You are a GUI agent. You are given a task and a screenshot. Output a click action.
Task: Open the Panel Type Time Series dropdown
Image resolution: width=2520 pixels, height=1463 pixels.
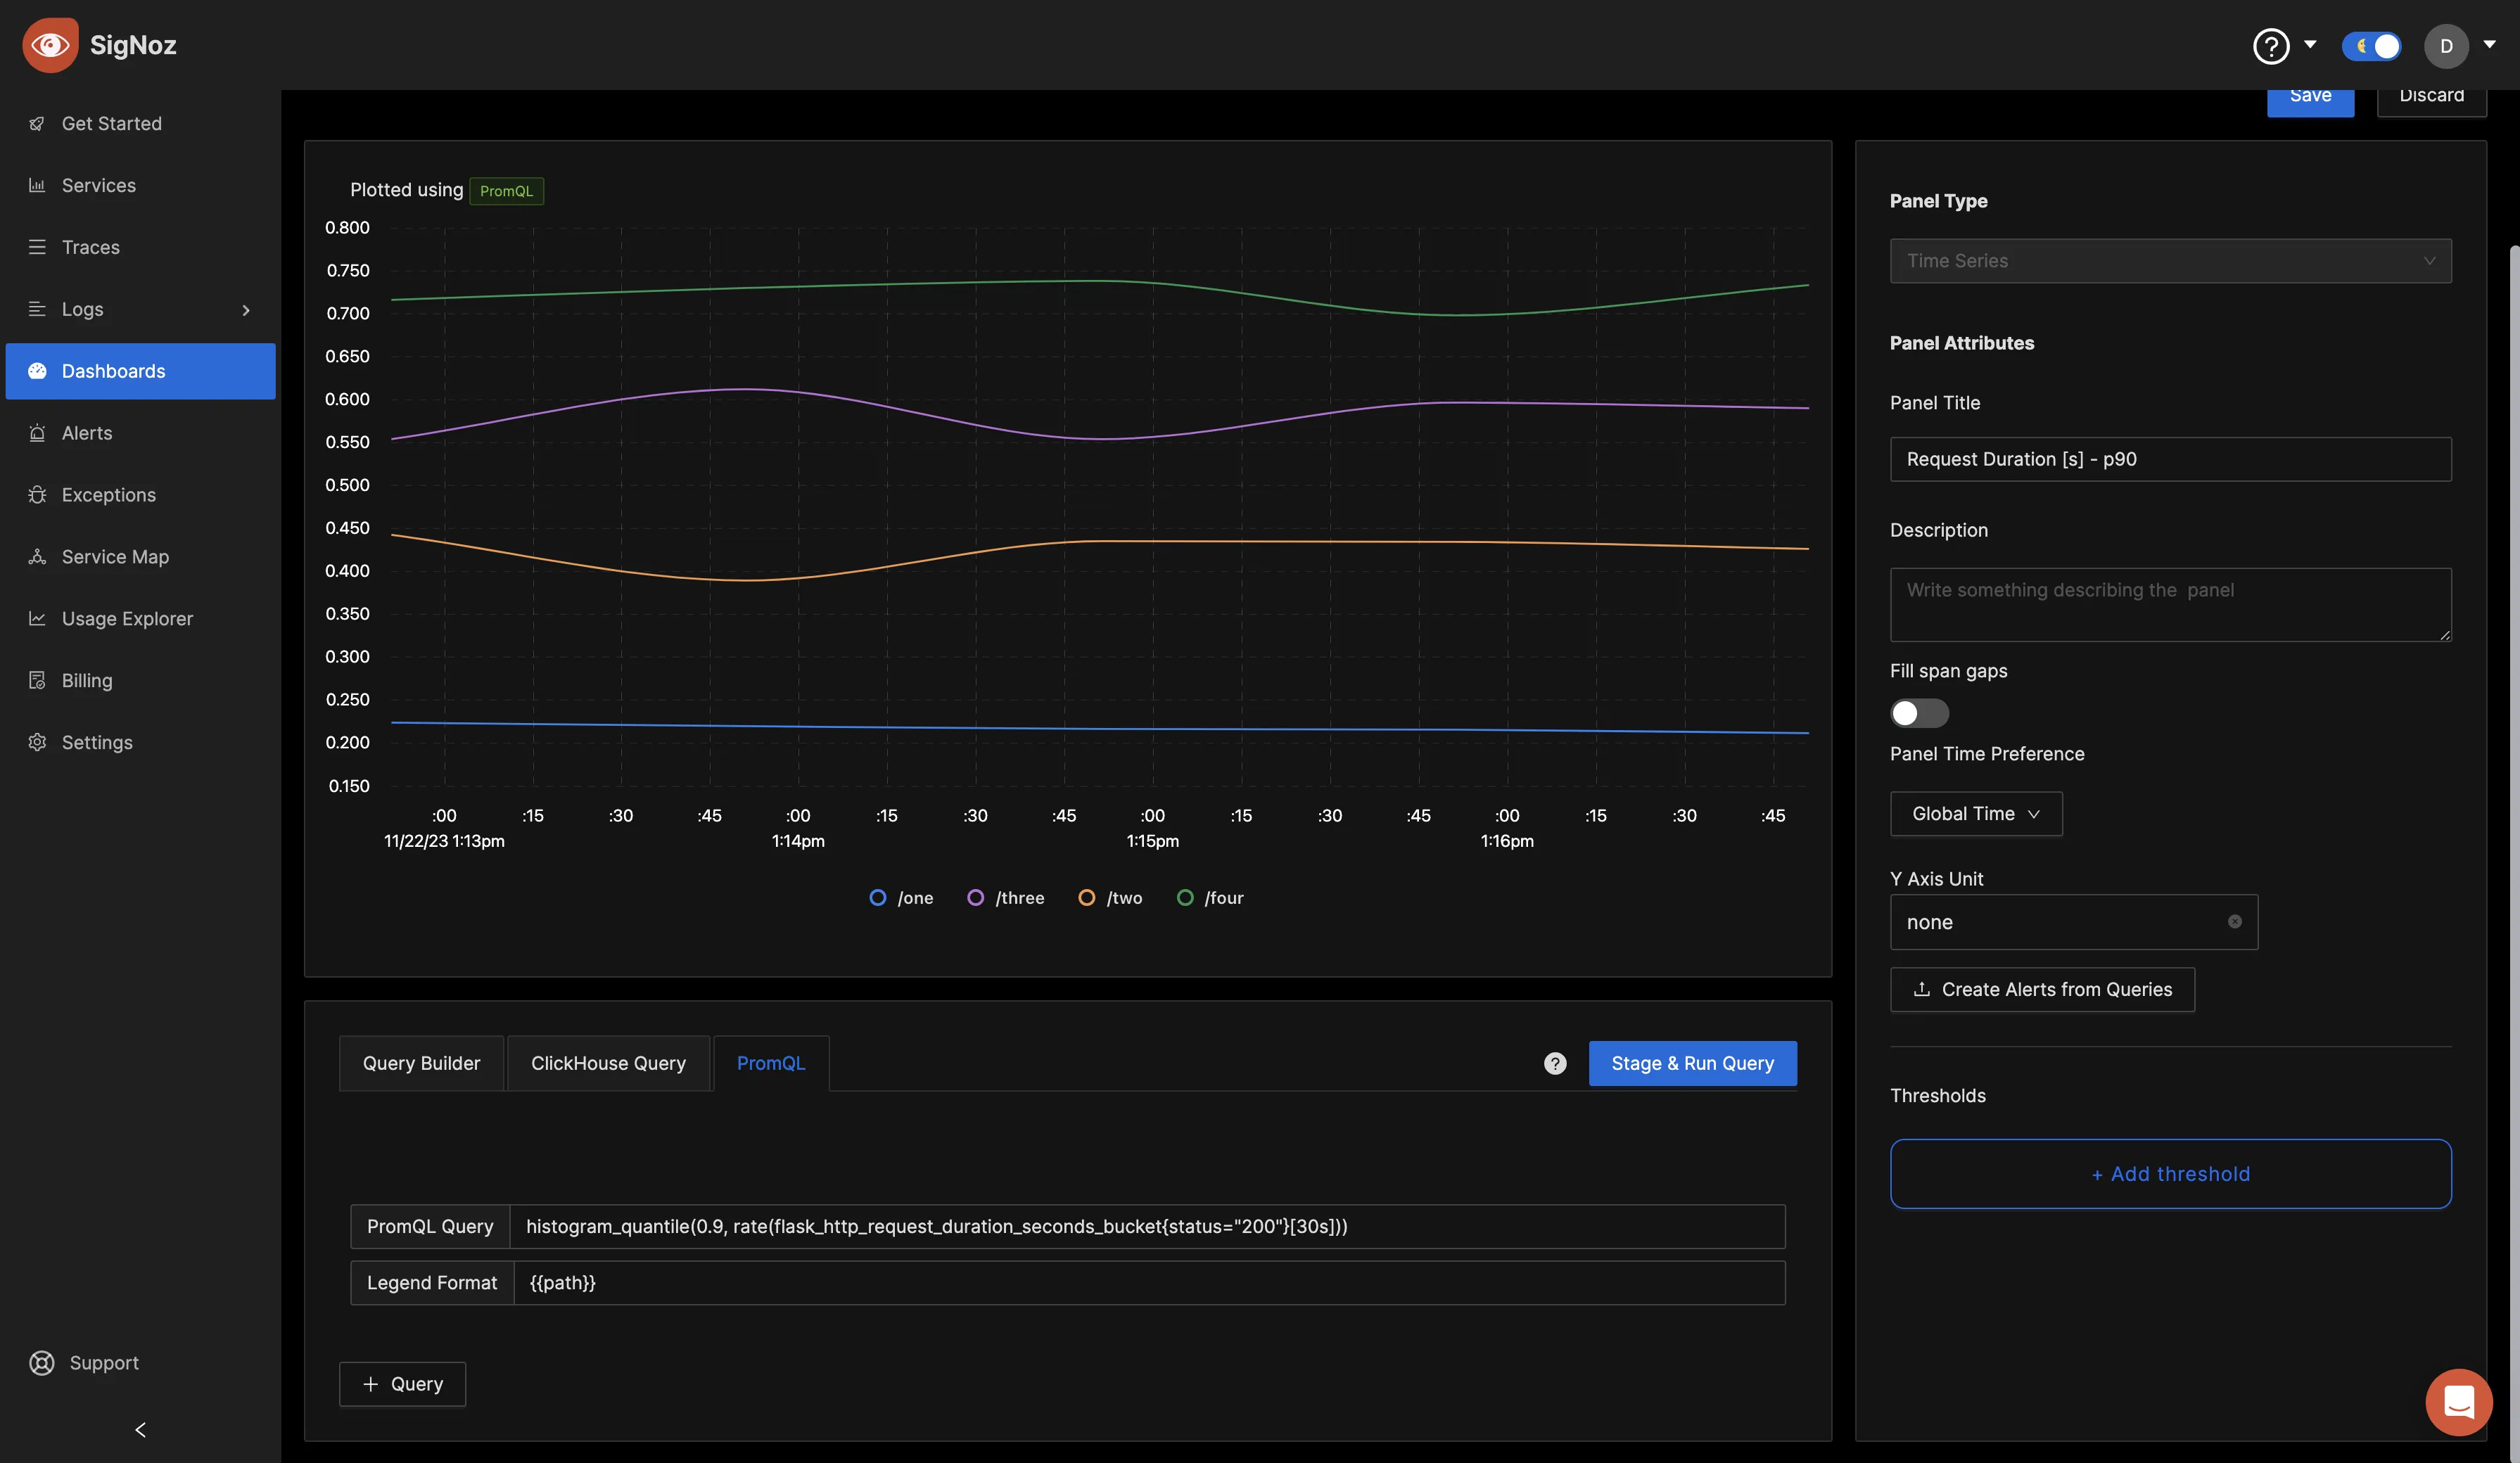pyautogui.click(x=2170, y=261)
